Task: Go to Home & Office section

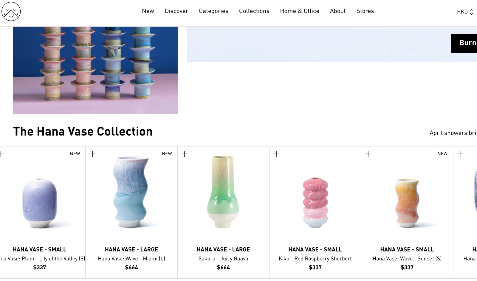Action: point(300,11)
